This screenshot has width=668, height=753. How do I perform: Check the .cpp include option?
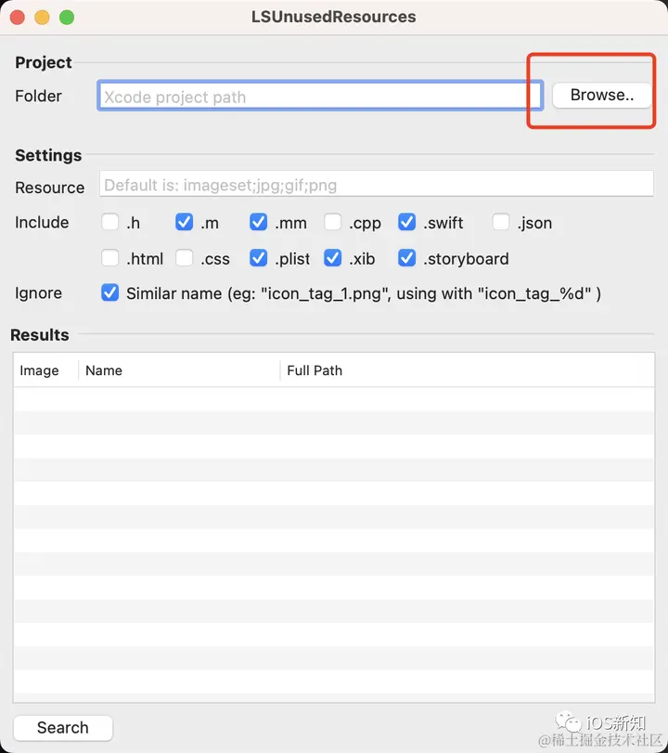(332, 222)
